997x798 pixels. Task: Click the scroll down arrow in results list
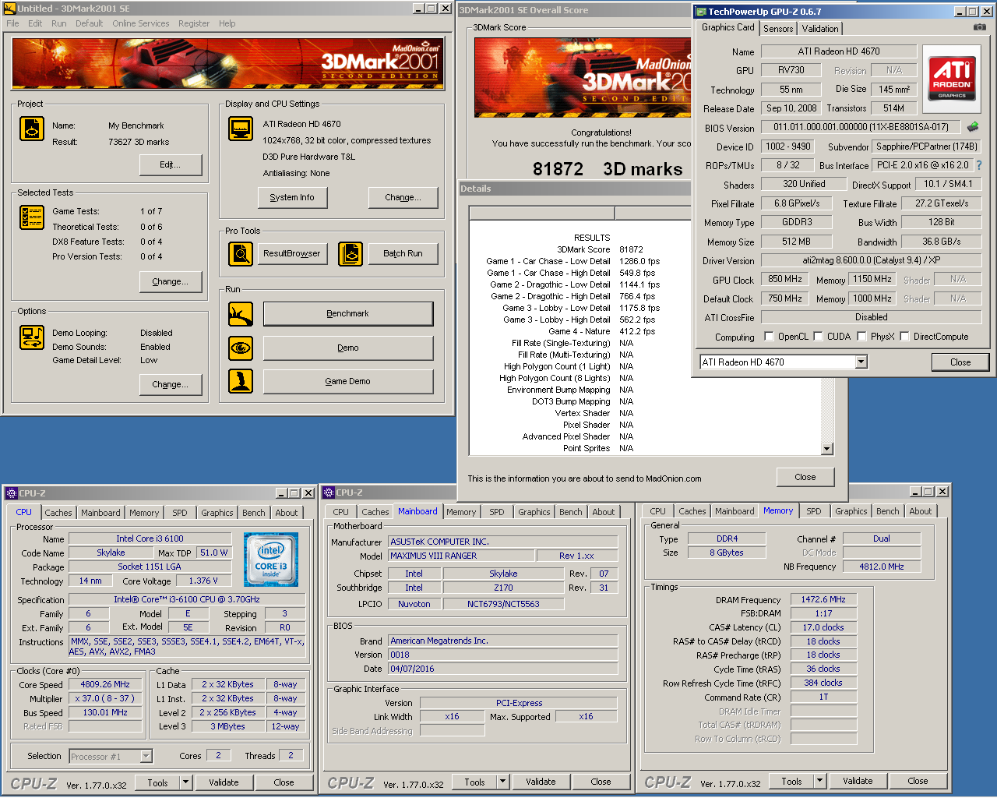pos(826,449)
